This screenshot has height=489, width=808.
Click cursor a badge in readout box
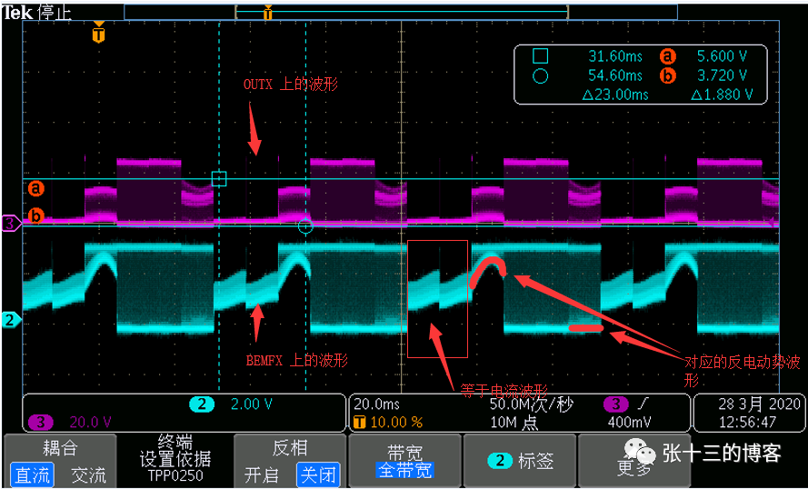coord(667,55)
